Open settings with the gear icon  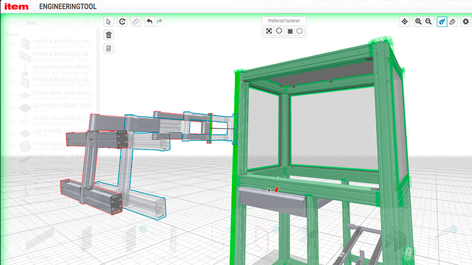coord(466,21)
